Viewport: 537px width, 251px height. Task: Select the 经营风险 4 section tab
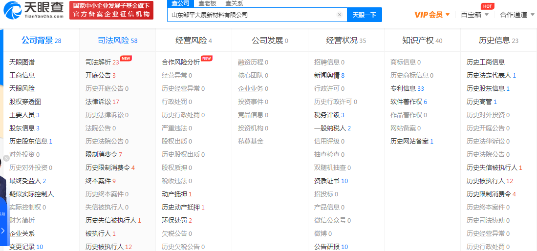click(x=193, y=41)
